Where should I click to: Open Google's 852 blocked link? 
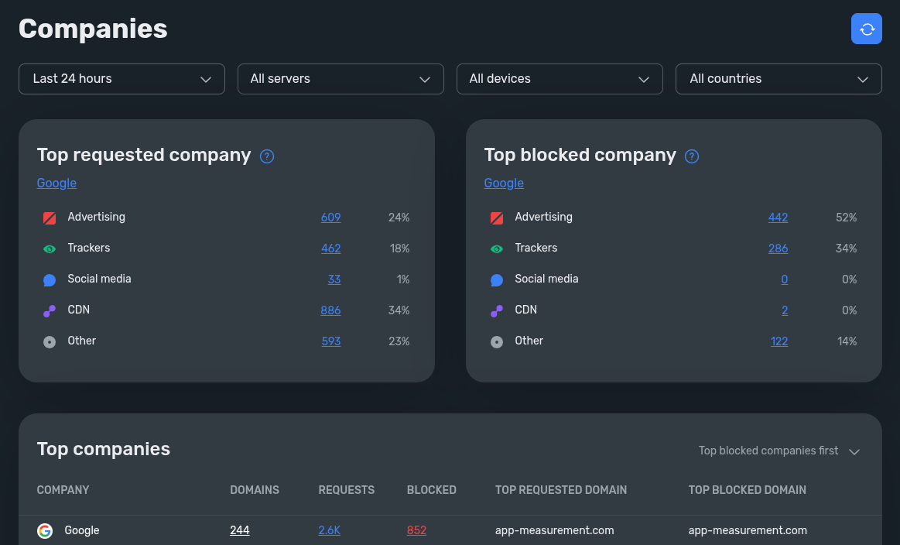(x=416, y=530)
